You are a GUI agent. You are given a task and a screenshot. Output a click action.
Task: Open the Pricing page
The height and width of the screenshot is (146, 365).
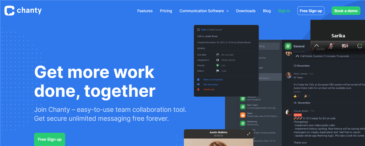tap(166, 11)
